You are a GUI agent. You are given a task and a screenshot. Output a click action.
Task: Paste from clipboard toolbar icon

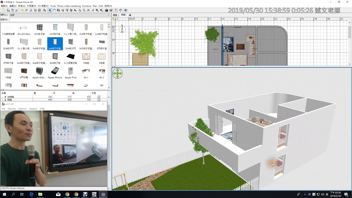(39, 10)
